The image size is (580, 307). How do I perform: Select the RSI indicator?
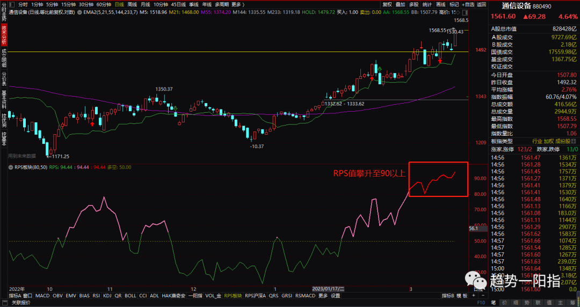96,296
